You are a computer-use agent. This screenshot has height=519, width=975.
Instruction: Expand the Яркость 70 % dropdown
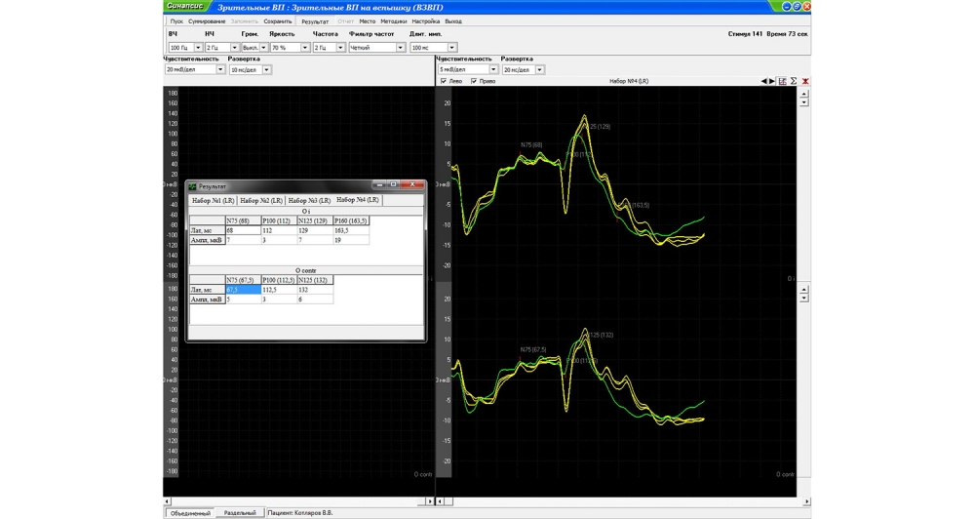coord(305,47)
